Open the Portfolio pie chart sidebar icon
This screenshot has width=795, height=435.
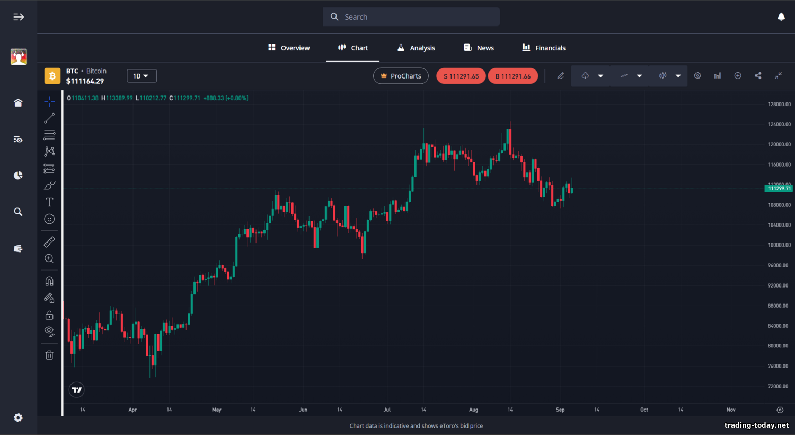point(18,175)
